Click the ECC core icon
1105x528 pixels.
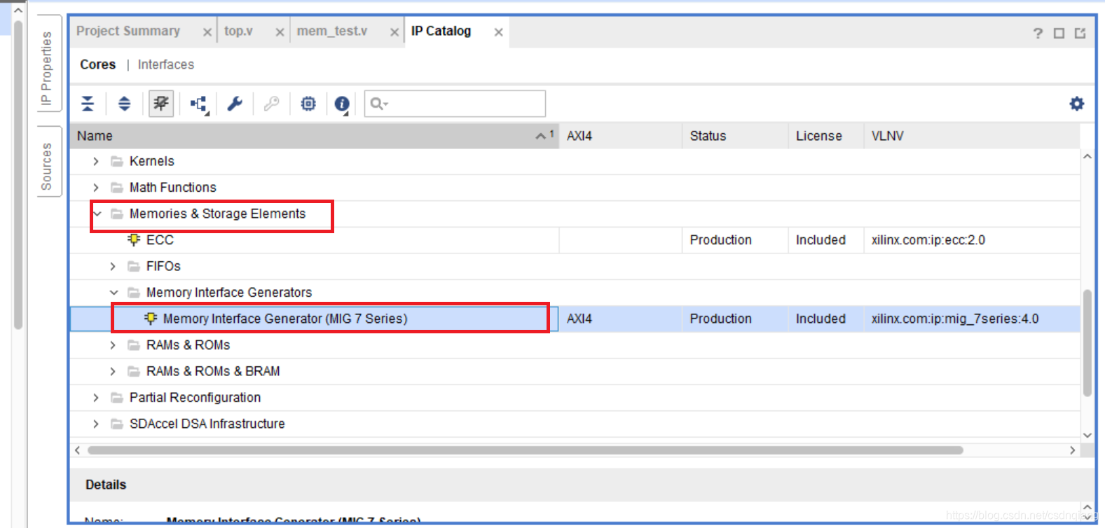click(x=134, y=239)
